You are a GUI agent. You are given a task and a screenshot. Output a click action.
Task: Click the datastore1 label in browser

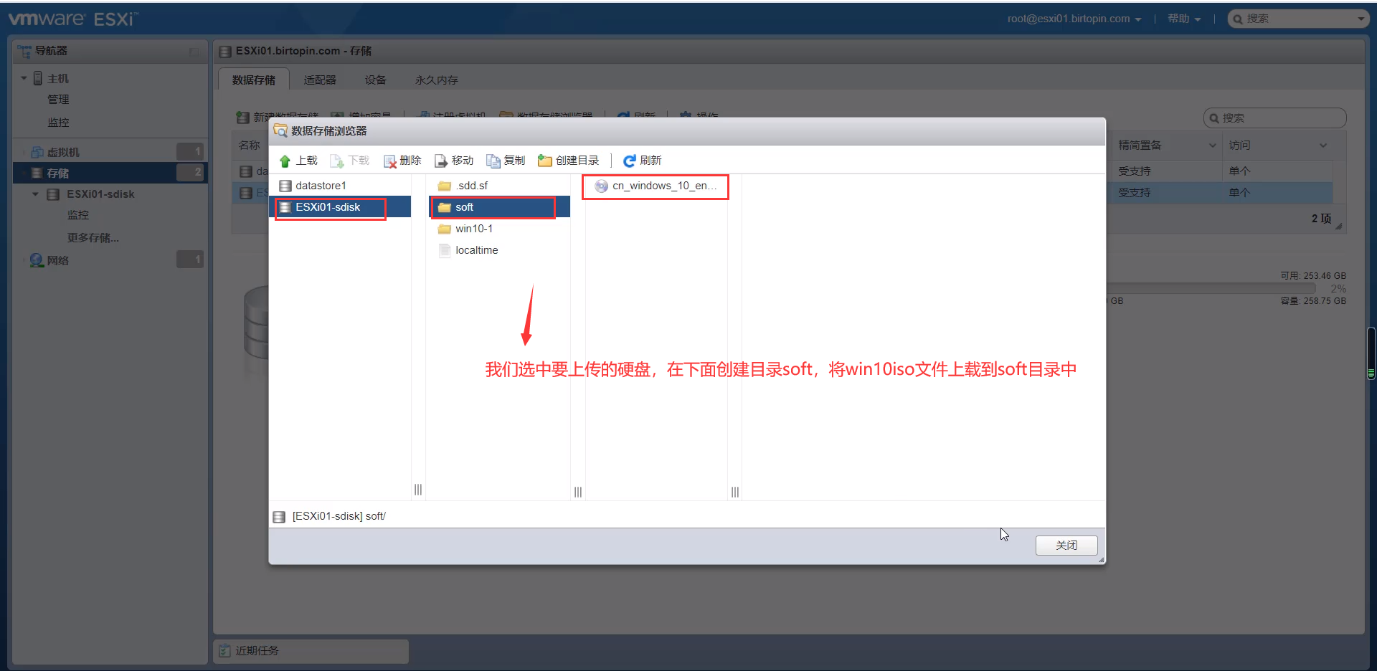[x=321, y=186]
